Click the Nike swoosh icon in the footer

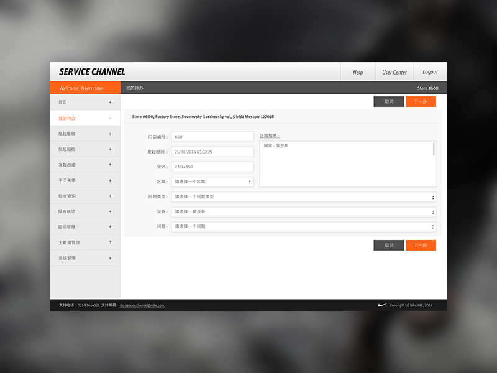click(x=381, y=305)
